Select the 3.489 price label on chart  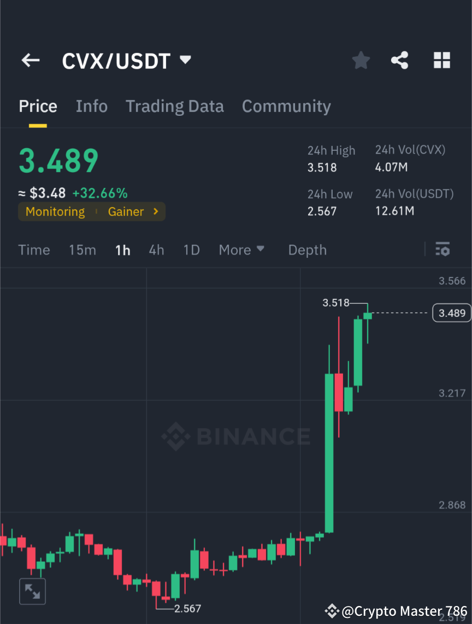[452, 313]
